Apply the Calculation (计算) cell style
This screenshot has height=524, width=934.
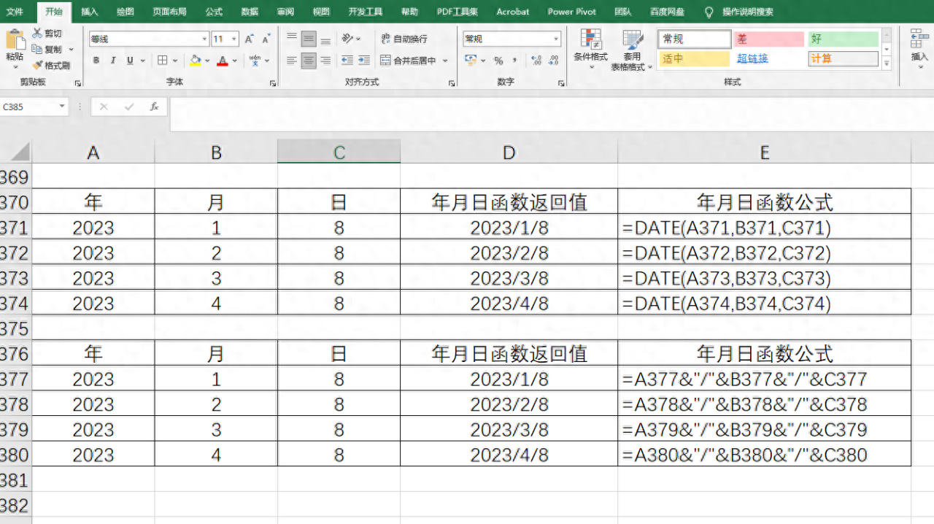pyautogui.click(x=843, y=58)
